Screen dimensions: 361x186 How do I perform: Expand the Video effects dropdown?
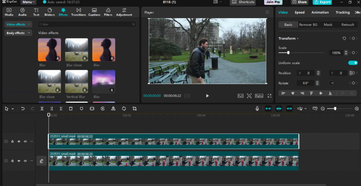(x=18, y=24)
